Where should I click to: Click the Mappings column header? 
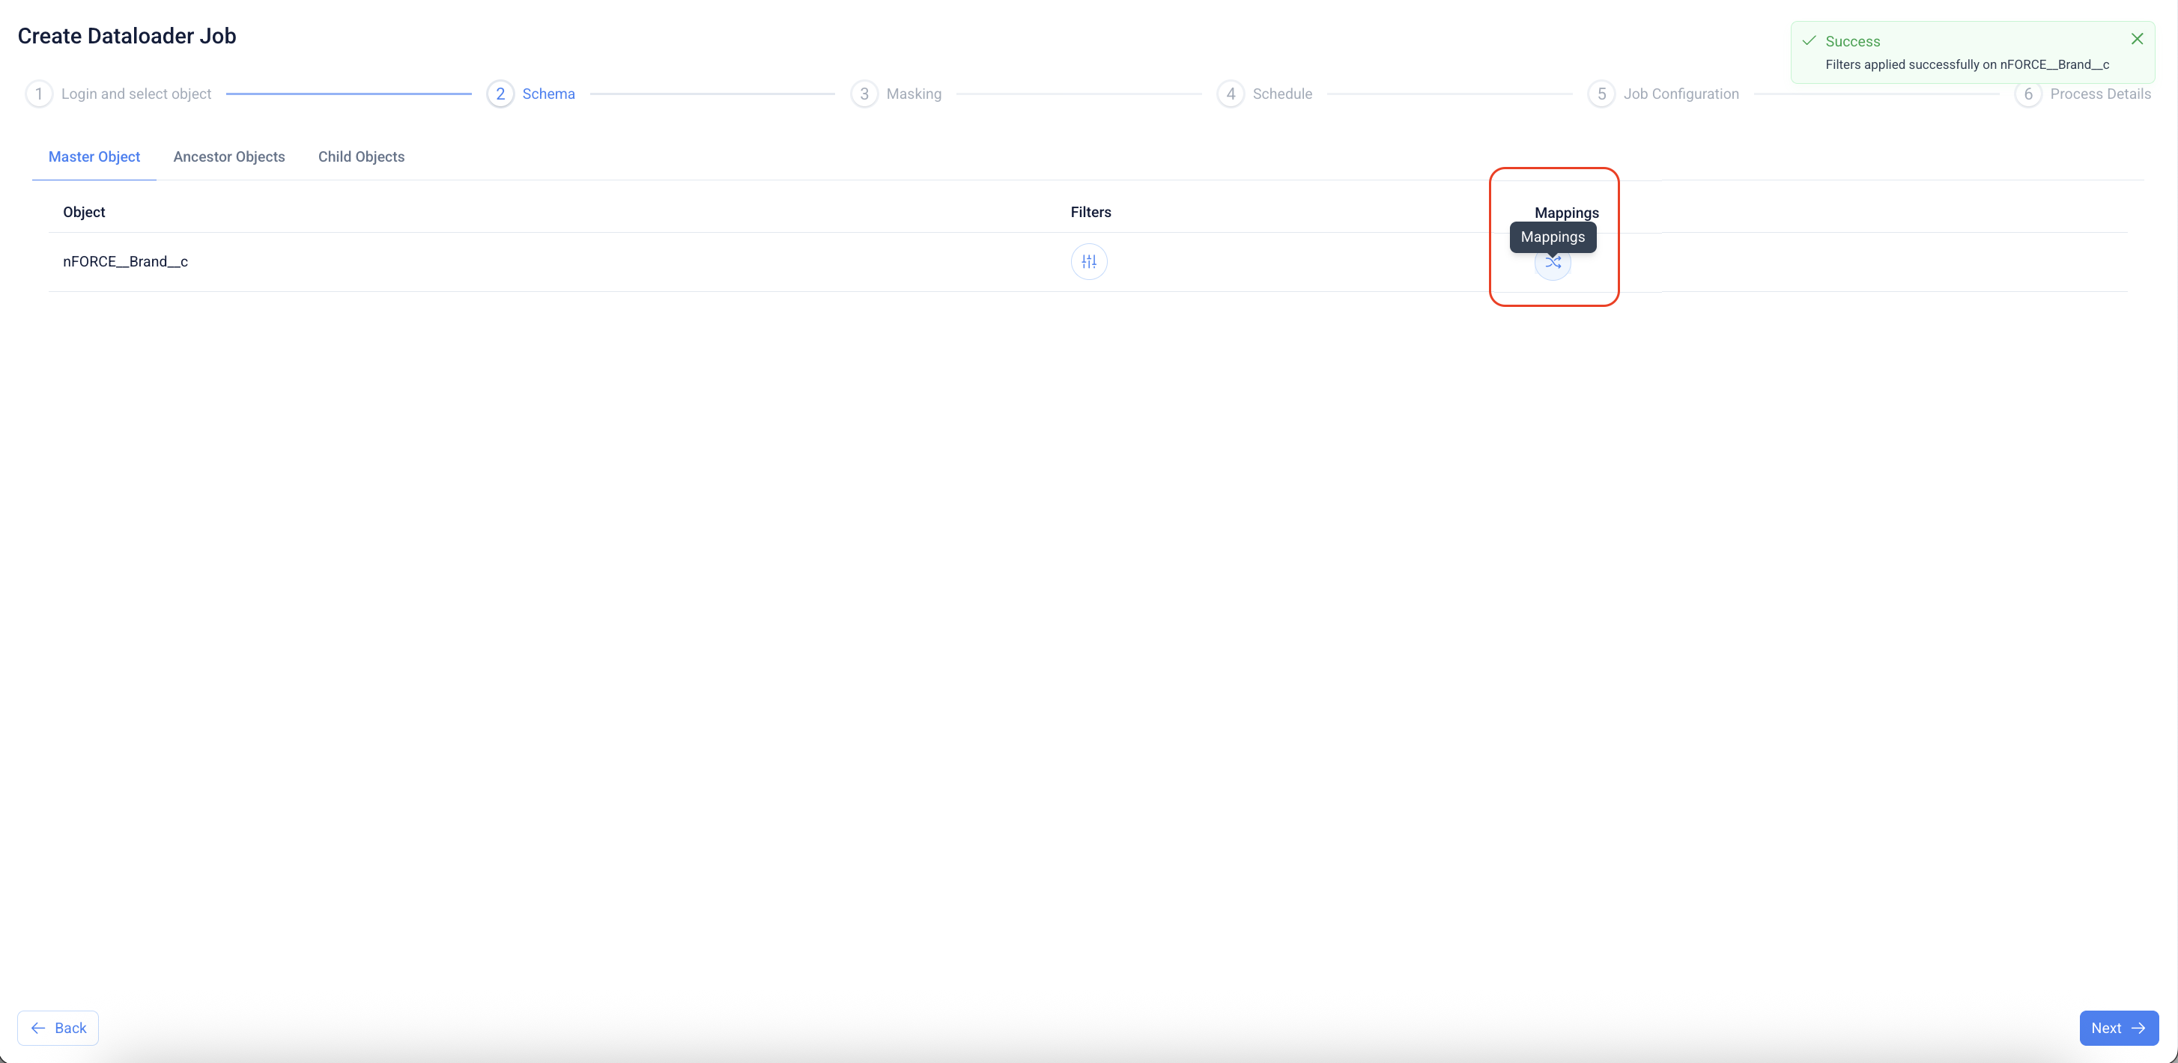pyautogui.click(x=1566, y=212)
